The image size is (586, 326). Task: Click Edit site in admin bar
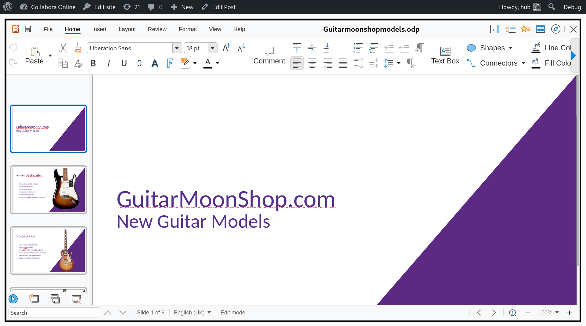coord(99,7)
